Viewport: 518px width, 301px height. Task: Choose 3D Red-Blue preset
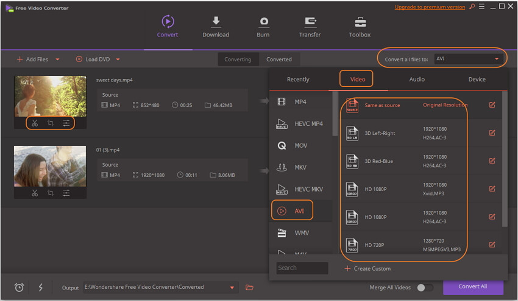(x=419, y=161)
